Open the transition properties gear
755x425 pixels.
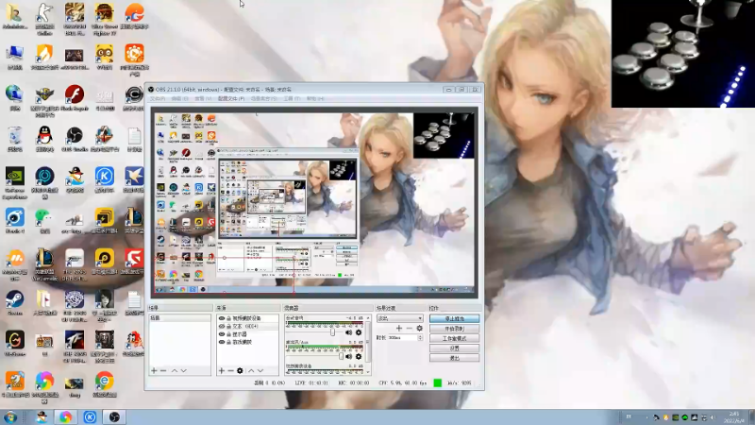pyautogui.click(x=419, y=328)
